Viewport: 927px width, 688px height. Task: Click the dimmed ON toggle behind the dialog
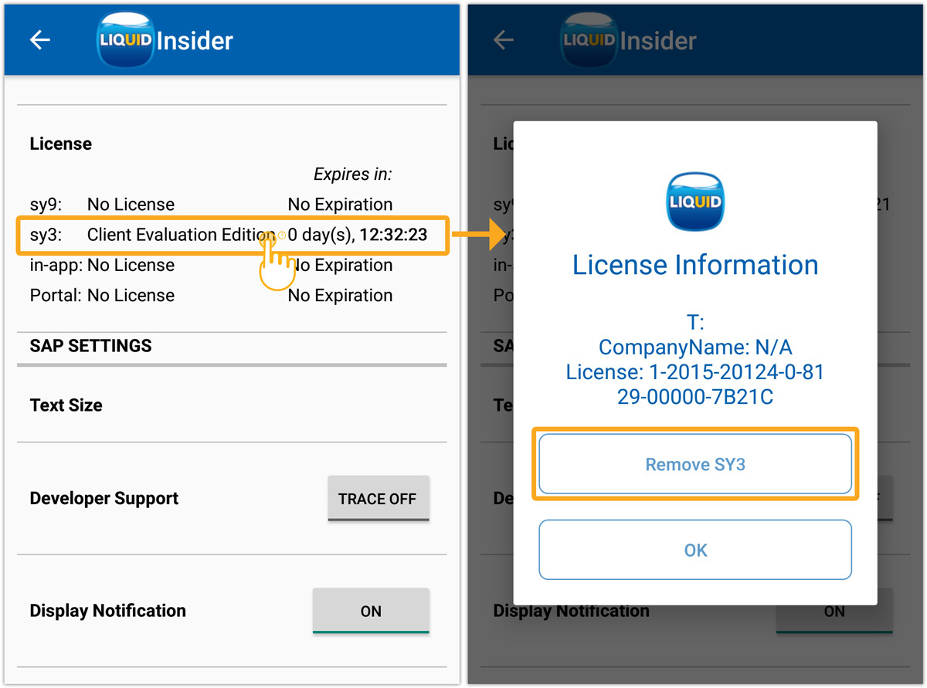pyautogui.click(x=834, y=611)
